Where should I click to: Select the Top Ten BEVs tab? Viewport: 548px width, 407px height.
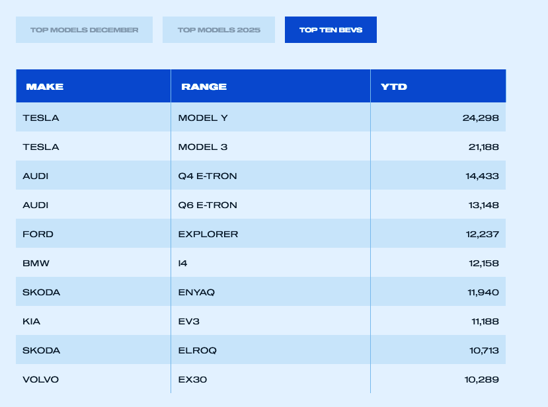[331, 30]
